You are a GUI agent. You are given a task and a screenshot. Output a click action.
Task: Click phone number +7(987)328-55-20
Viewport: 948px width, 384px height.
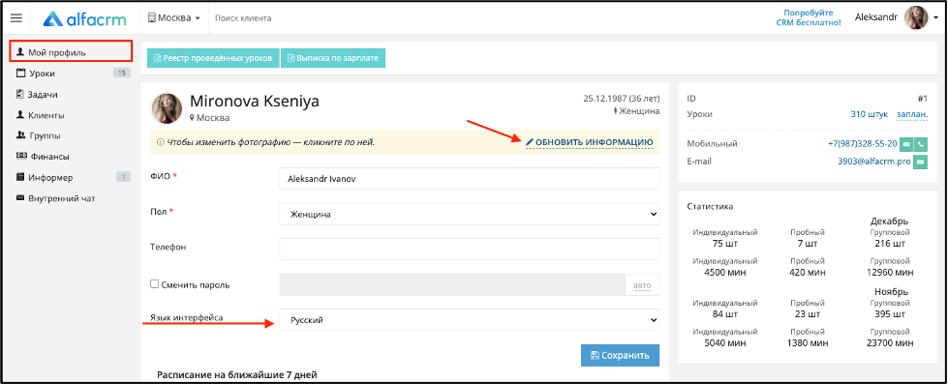click(x=862, y=144)
